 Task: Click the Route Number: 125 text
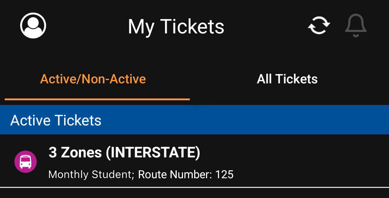[185, 175]
